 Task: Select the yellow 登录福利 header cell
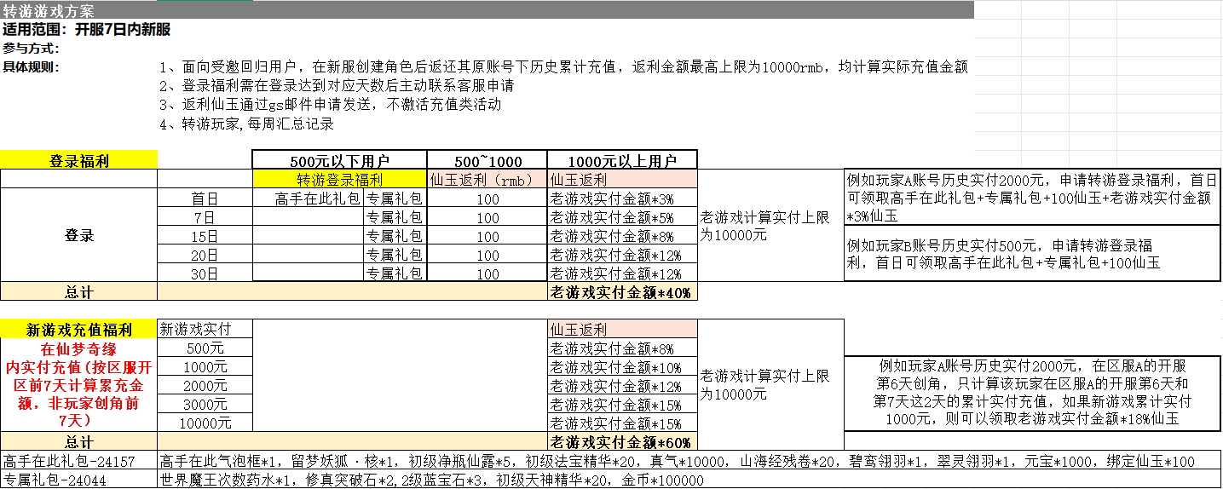(x=79, y=160)
